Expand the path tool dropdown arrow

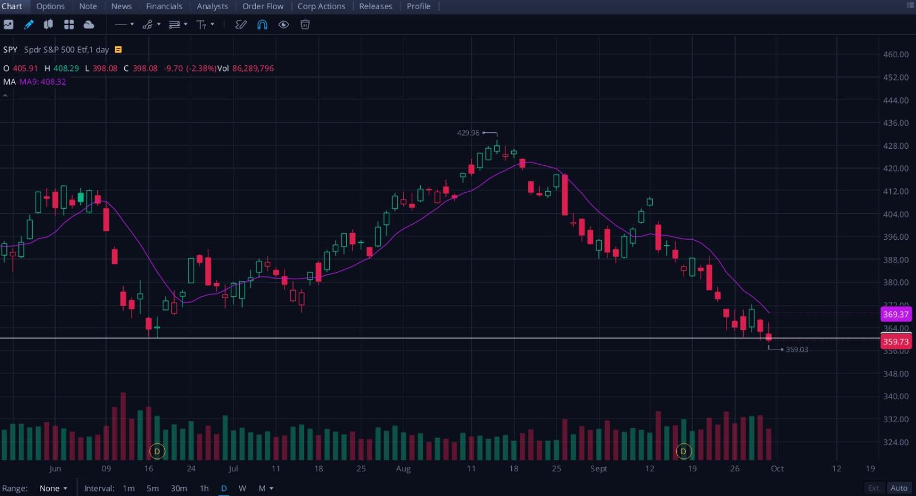[159, 25]
